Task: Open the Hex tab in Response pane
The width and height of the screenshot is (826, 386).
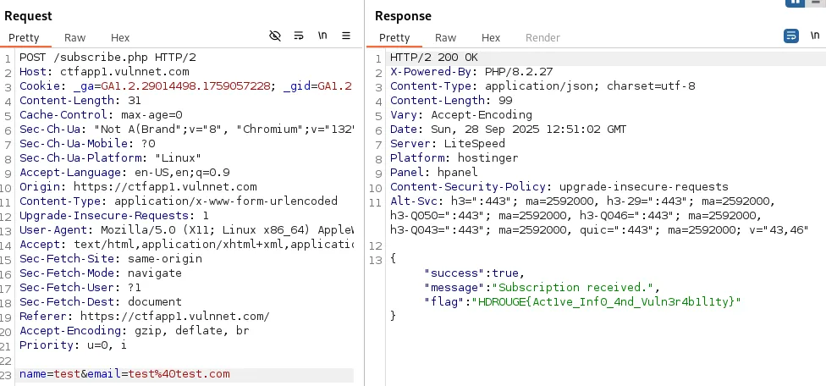Action: tap(491, 38)
